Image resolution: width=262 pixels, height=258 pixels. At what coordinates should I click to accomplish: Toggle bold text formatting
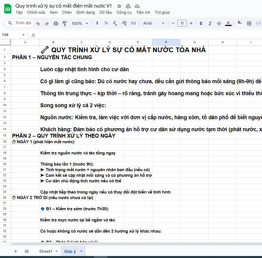coord(201,23)
